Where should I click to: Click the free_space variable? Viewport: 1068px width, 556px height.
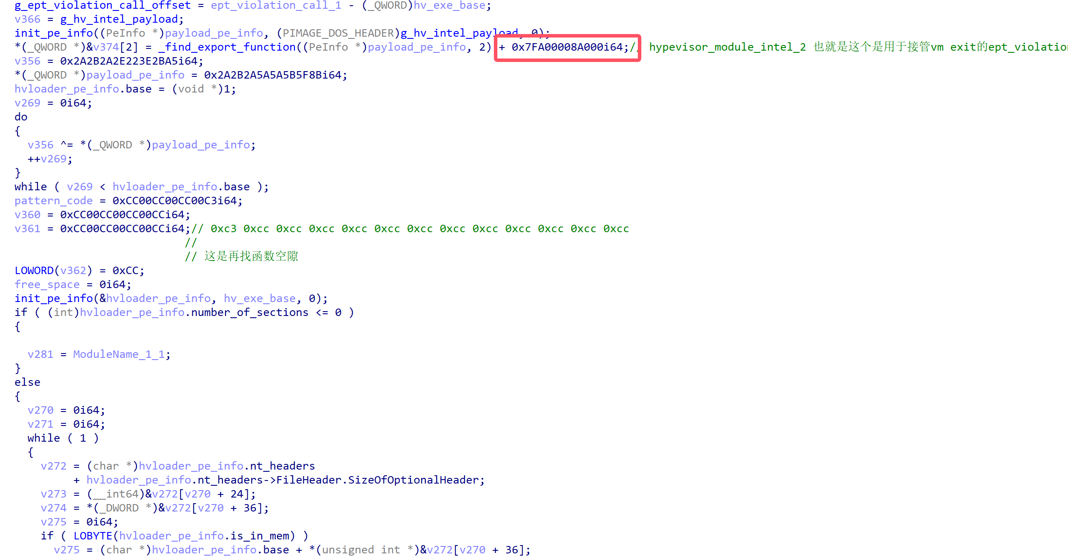(47, 285)
